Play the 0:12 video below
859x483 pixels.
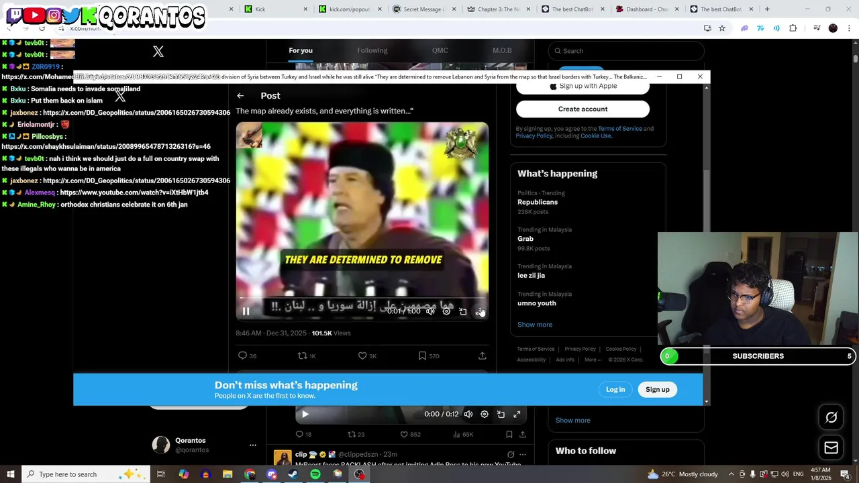point(305,415)
